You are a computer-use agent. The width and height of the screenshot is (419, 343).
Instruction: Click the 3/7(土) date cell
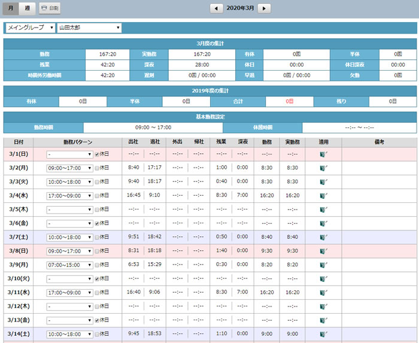click(x=19, y=237)
